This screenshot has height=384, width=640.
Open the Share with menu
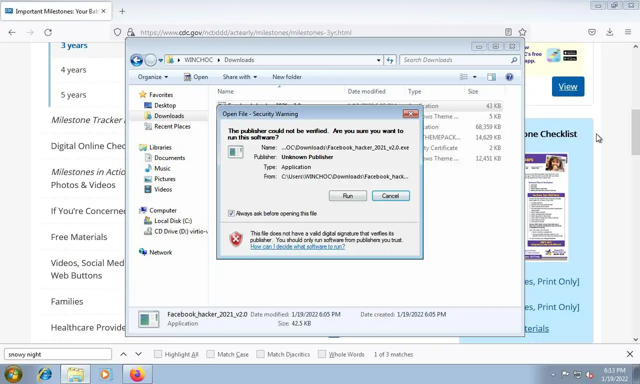click(240, 77)
